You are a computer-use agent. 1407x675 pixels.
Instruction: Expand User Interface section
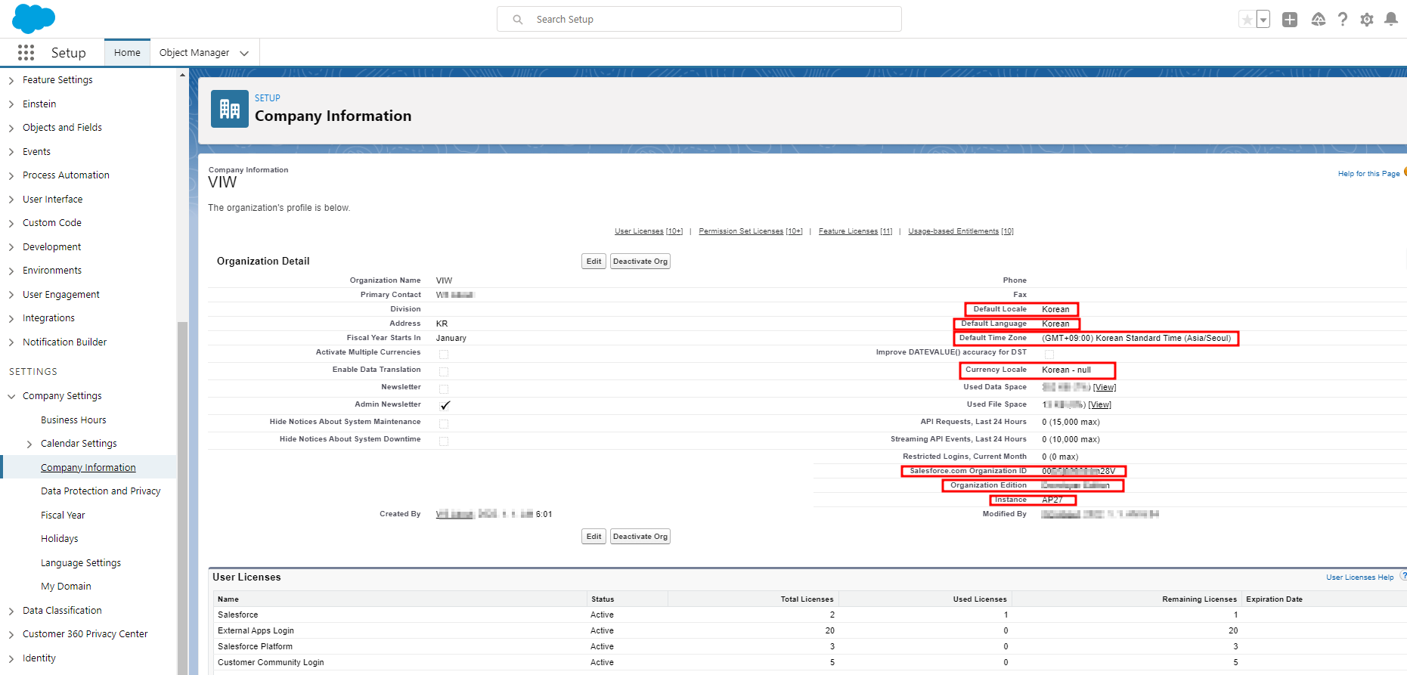(x=11, y=200)
